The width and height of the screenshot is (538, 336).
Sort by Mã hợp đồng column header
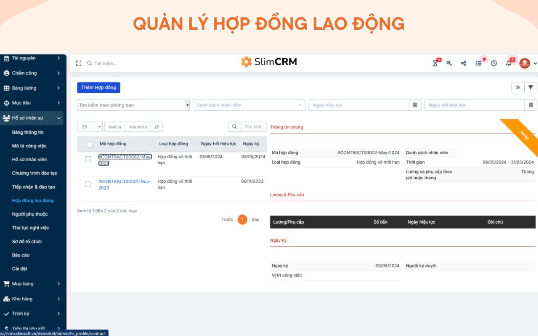[113, 144]
